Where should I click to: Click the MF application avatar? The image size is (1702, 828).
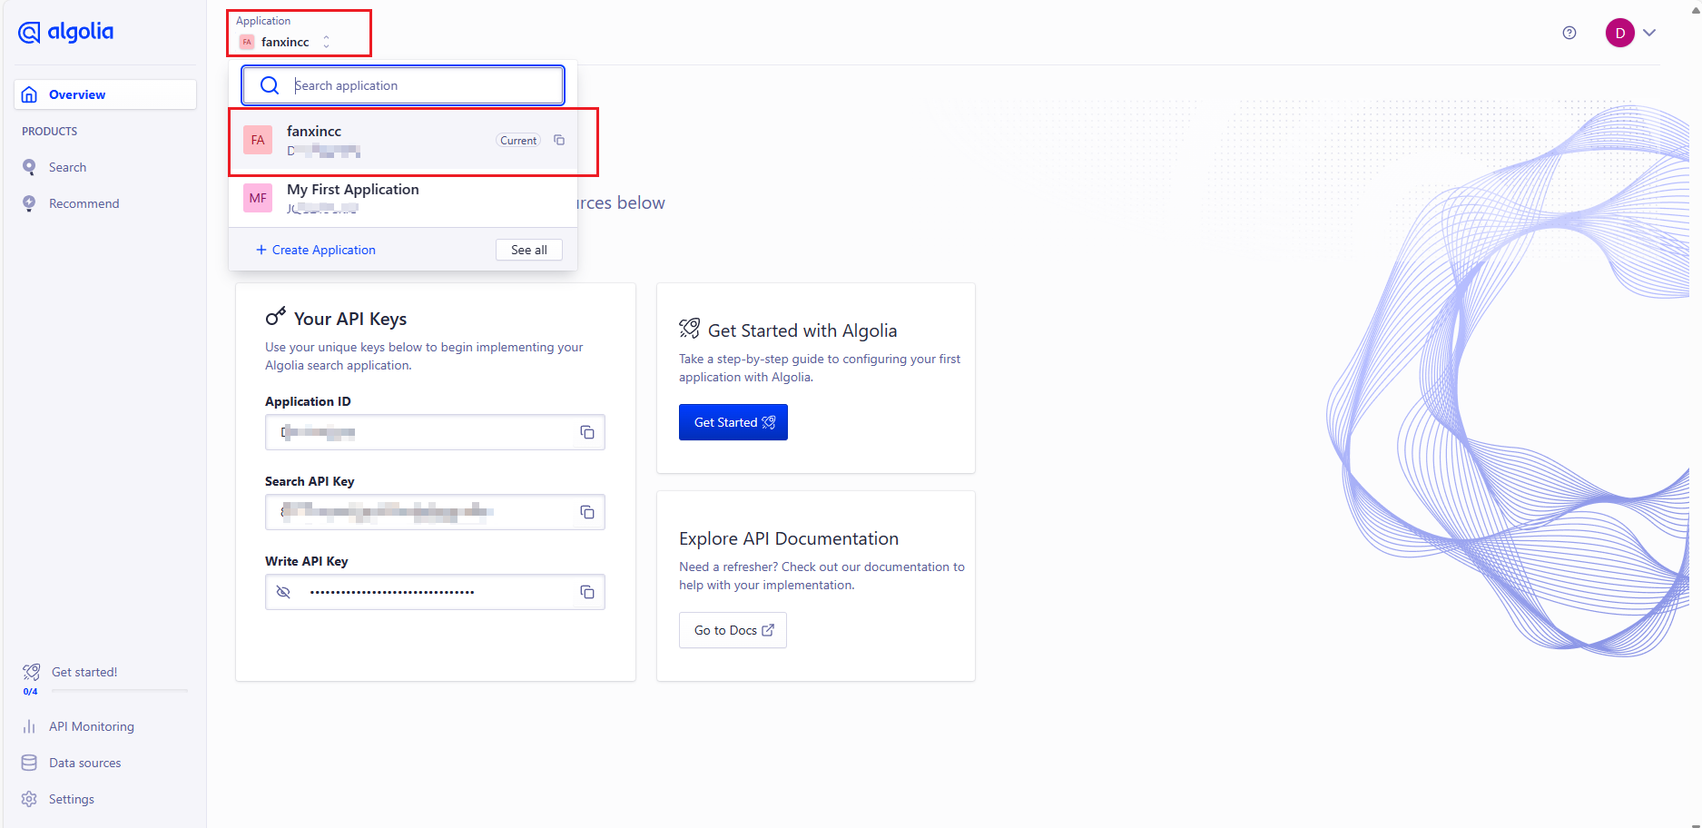coord(258,198)
